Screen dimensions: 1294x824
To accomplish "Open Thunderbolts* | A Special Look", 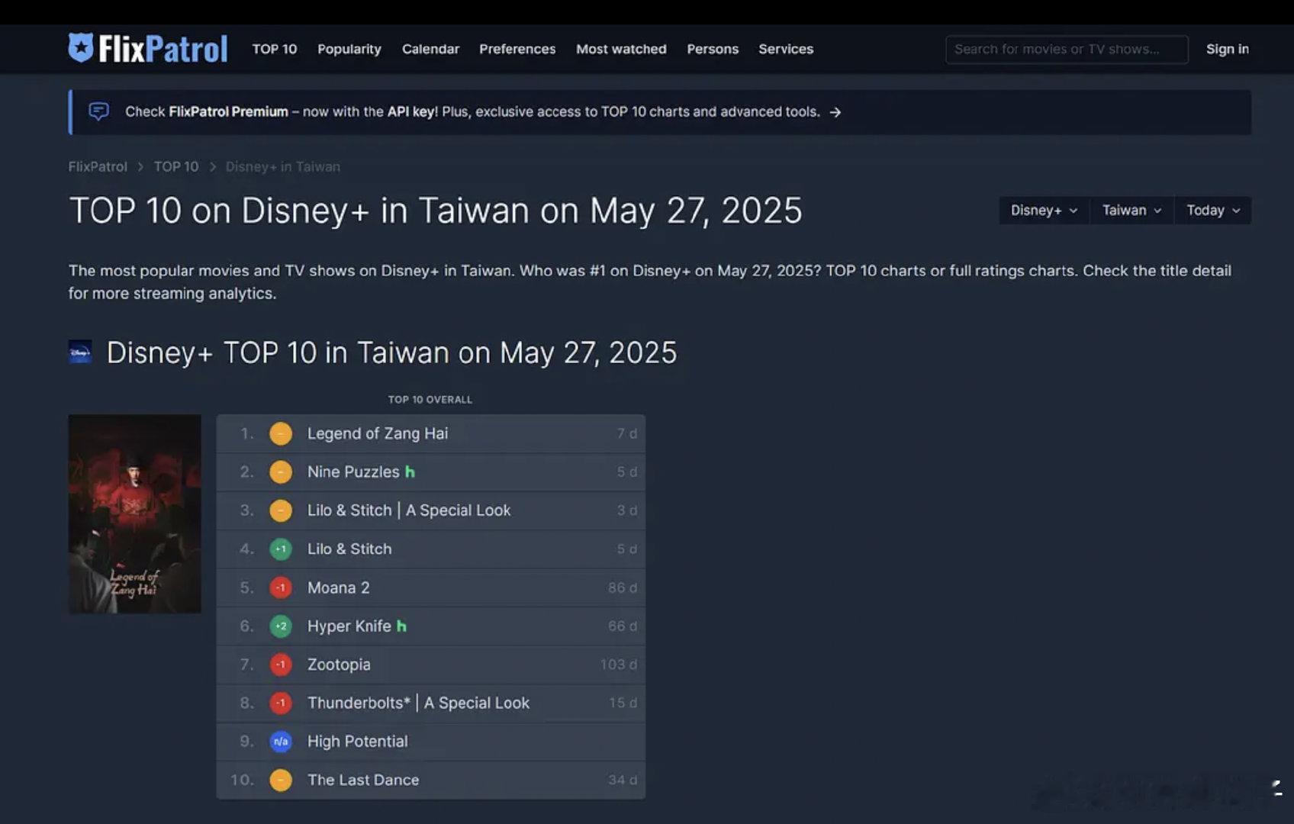I will [418, 703].
